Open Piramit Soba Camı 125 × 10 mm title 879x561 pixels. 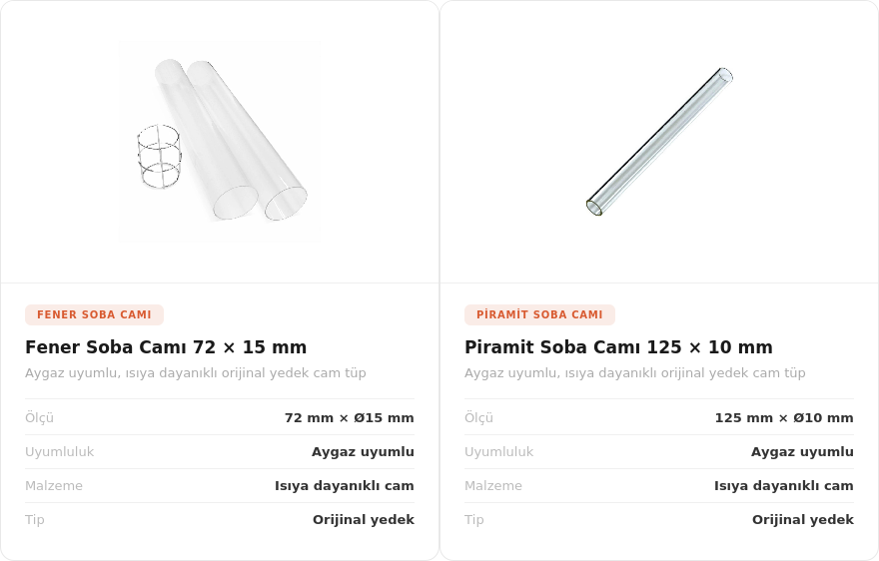618,347
